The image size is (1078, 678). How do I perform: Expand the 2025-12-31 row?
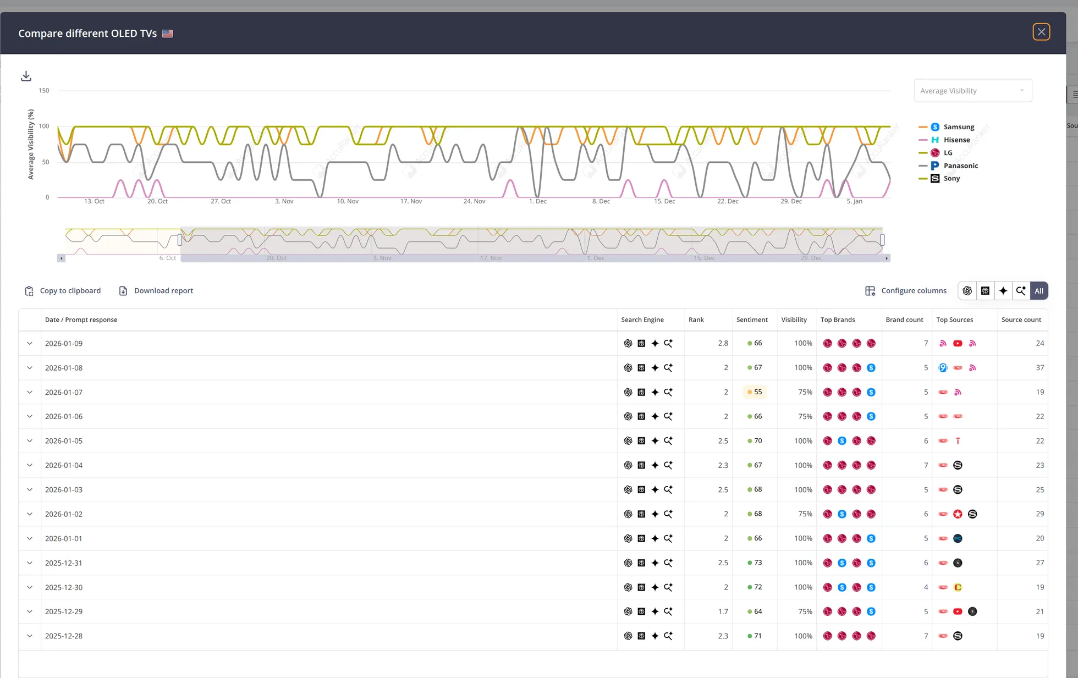click(30, 563)
